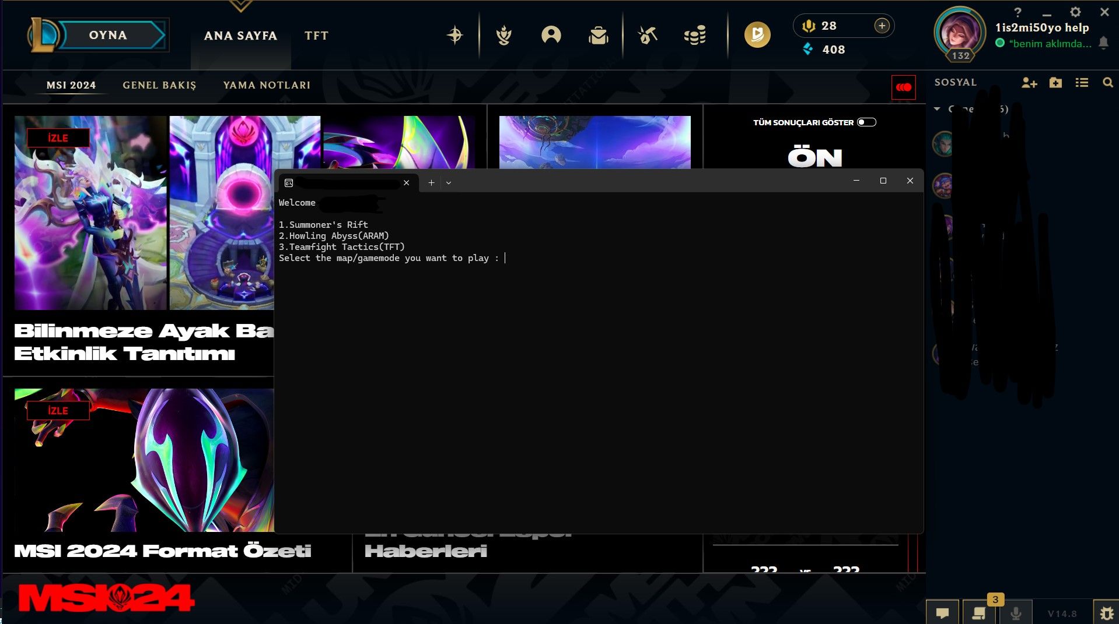
Task: Click the V14.8 version label
Action: (1062, 614)
